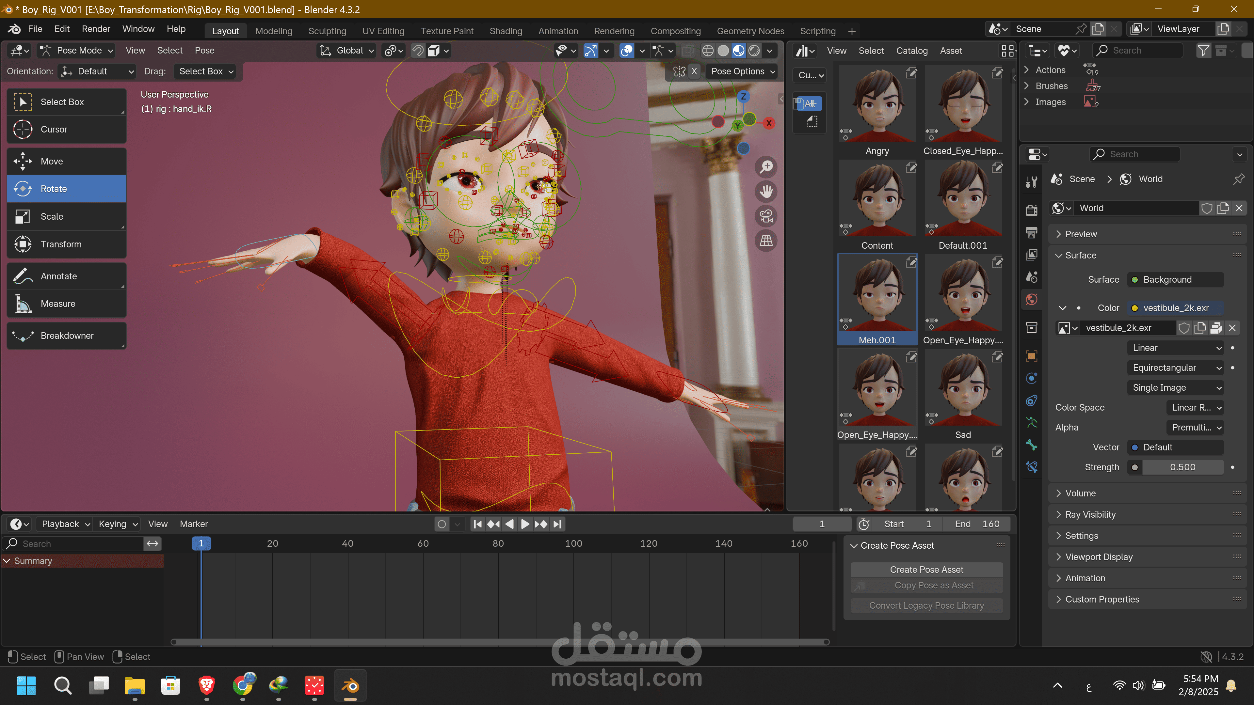Toggle the camera view icon
Viewport: 1254px width, 705px height.
[766, 216]
